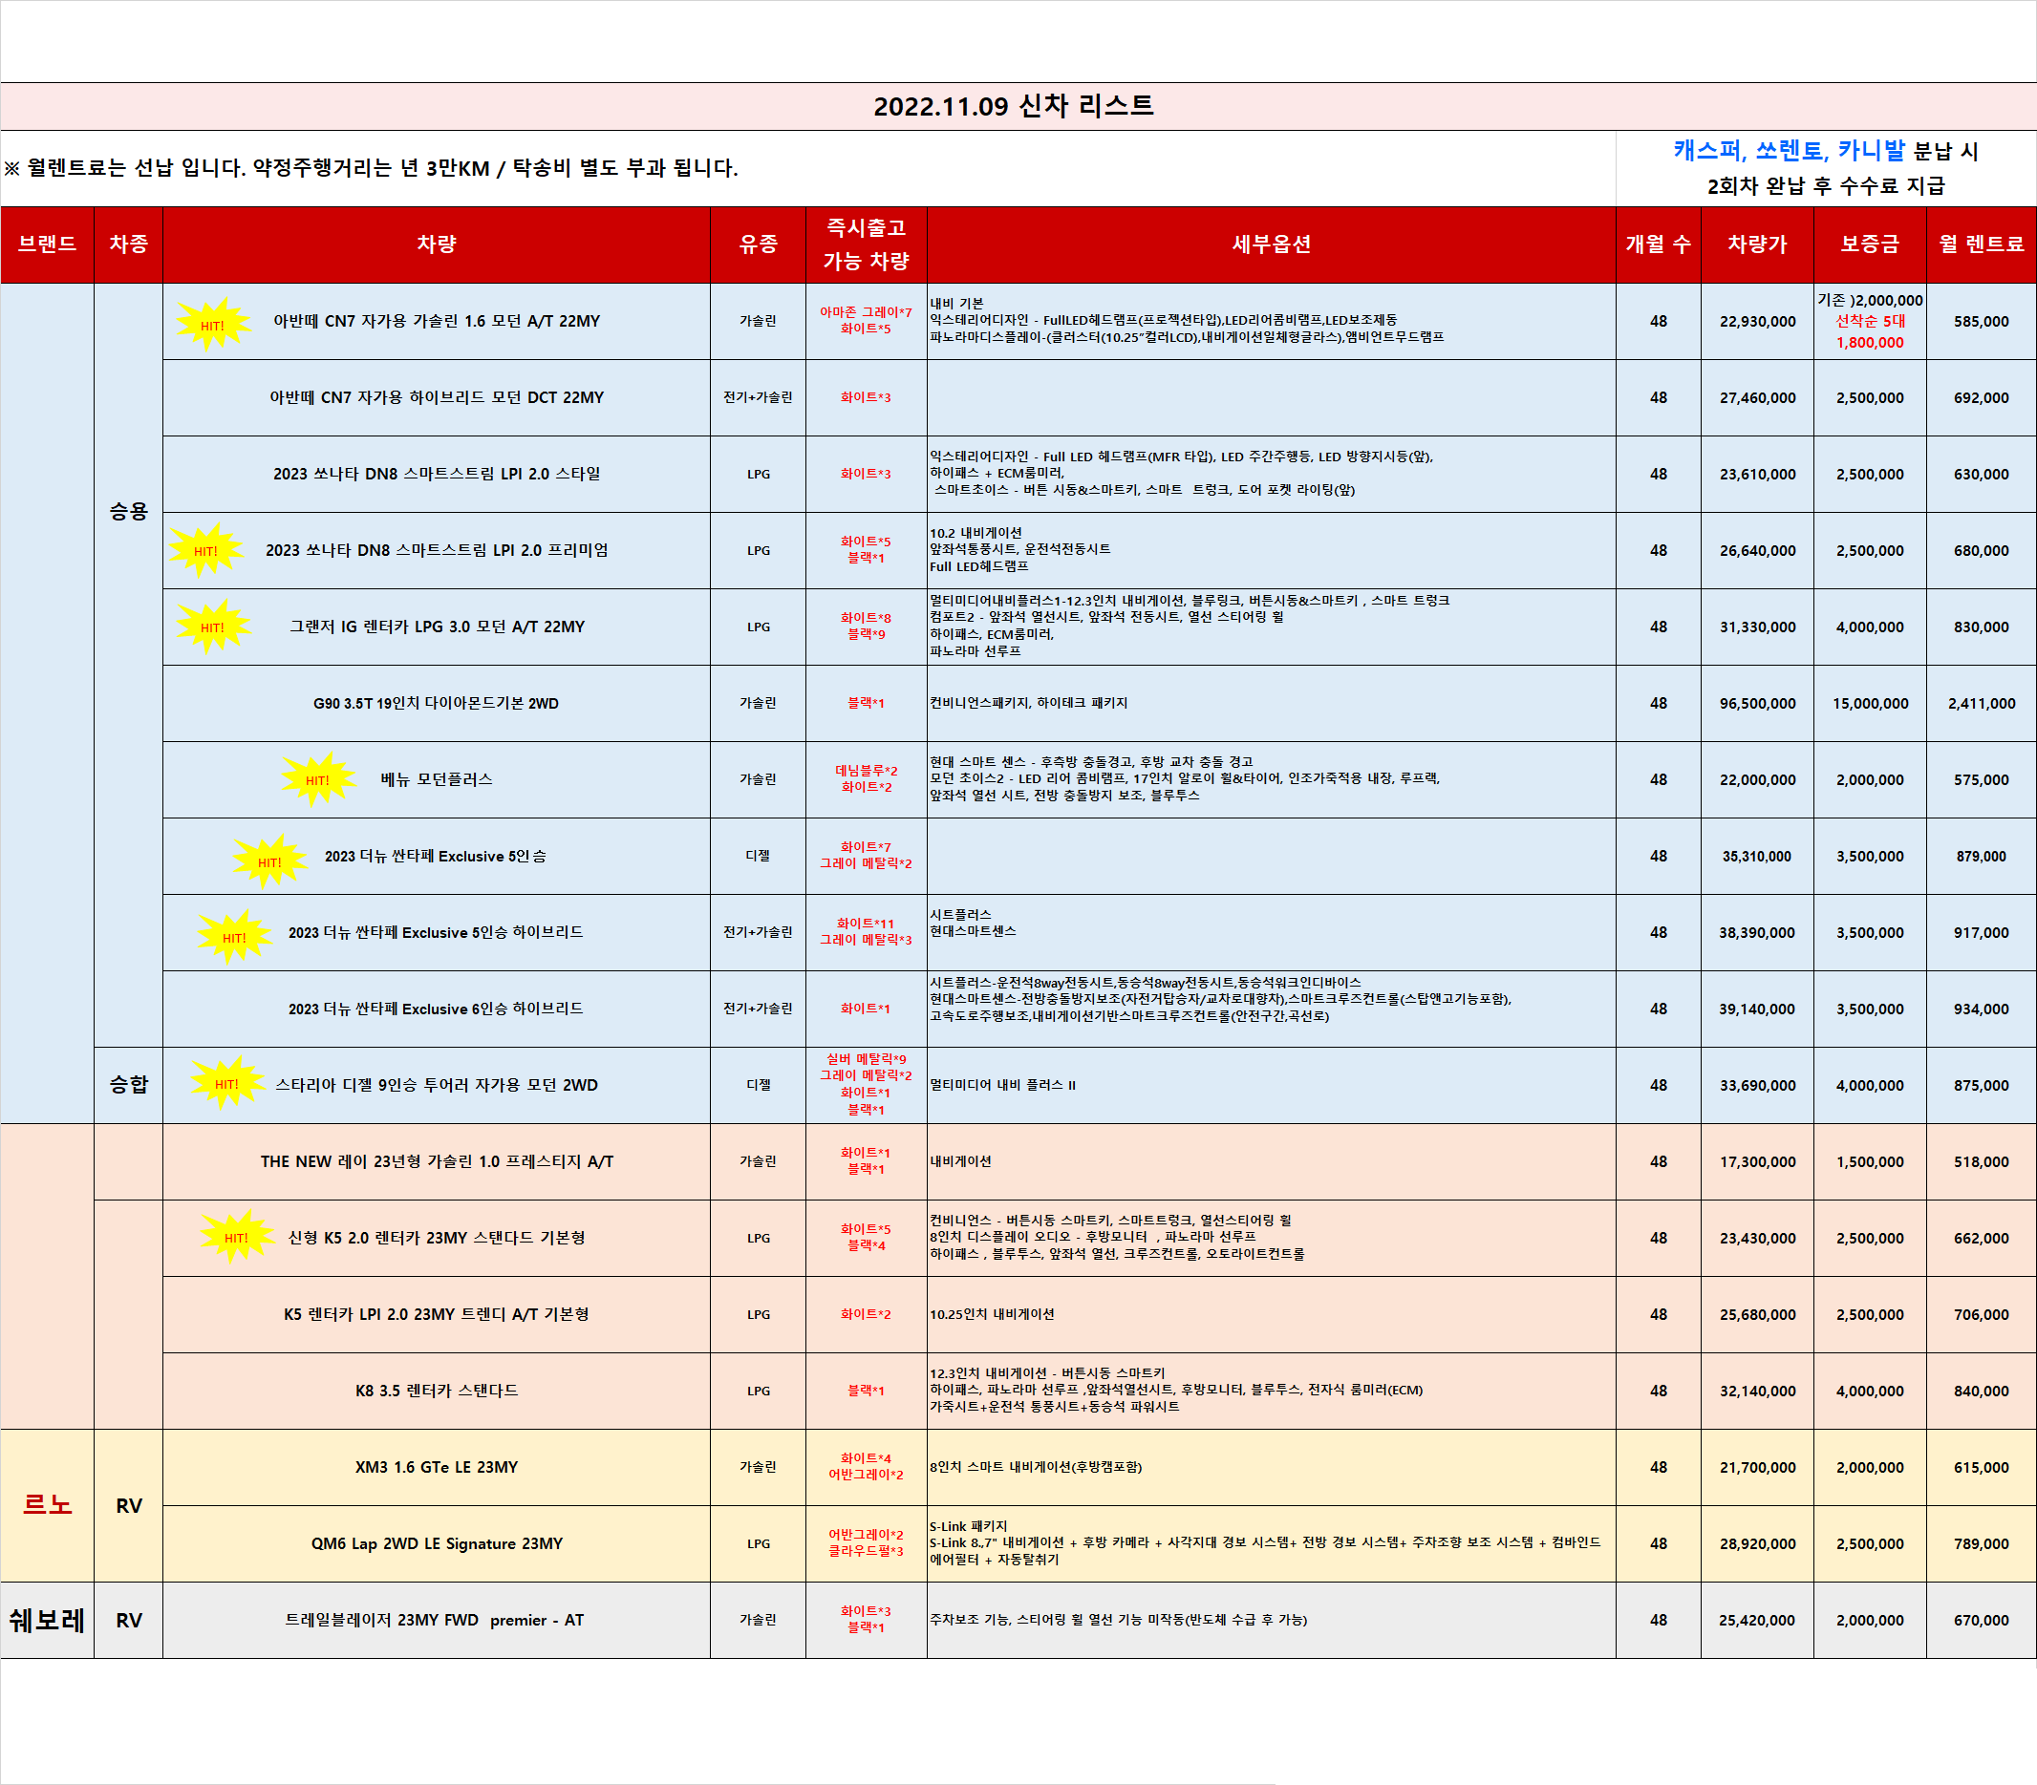Click the '차종' column header
2037x1785 pixels.
[x=129, y=244]
